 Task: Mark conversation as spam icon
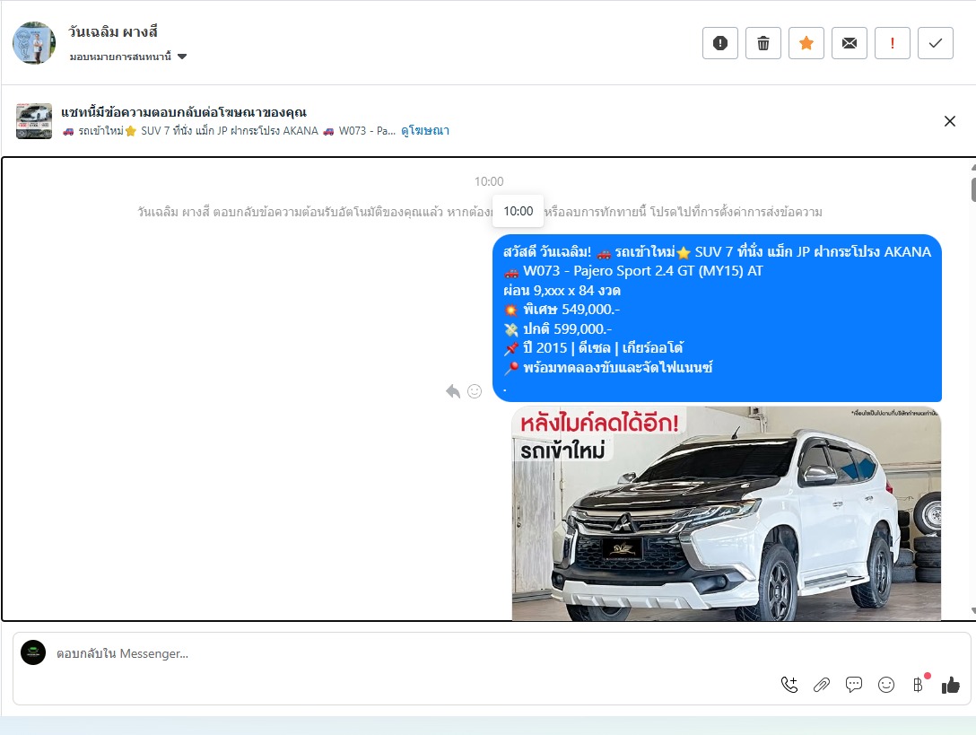(720, 43)
